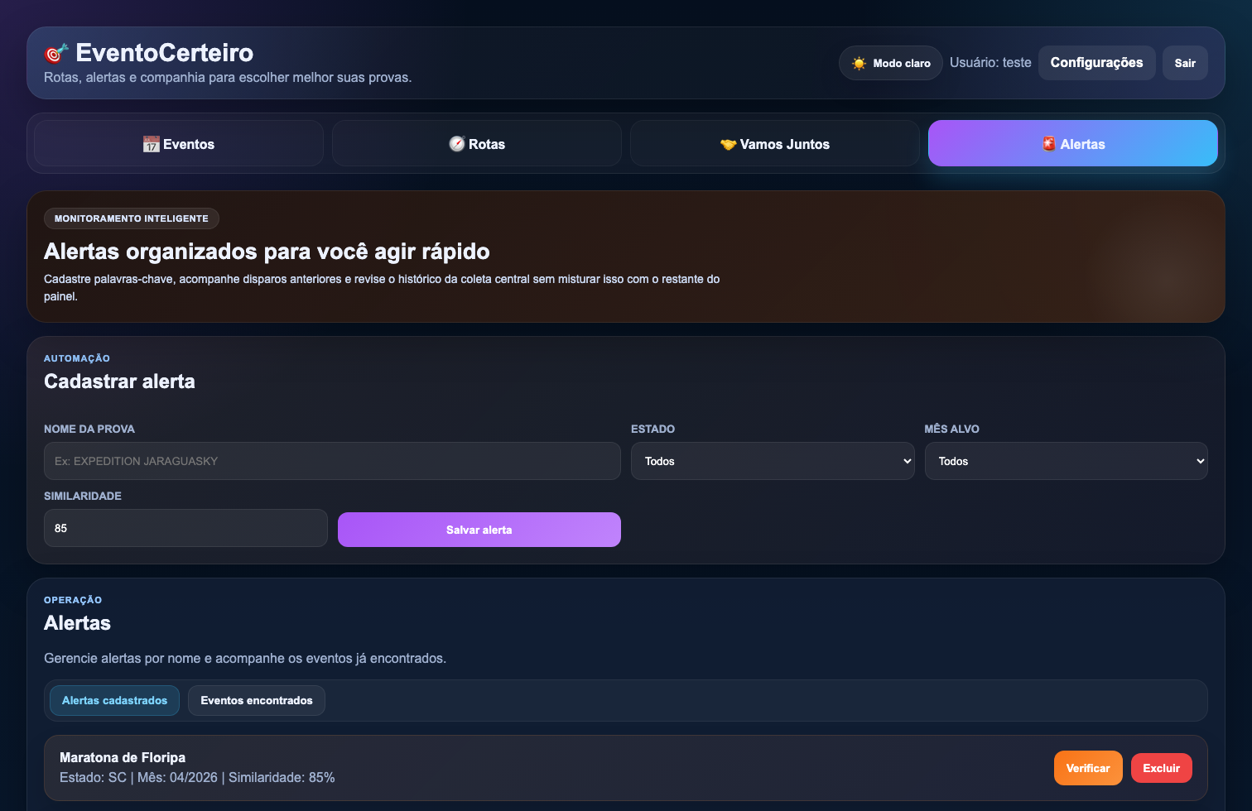Click the target icon beside EventoCerteiro title
The image size is (1252, 811).
55,53
